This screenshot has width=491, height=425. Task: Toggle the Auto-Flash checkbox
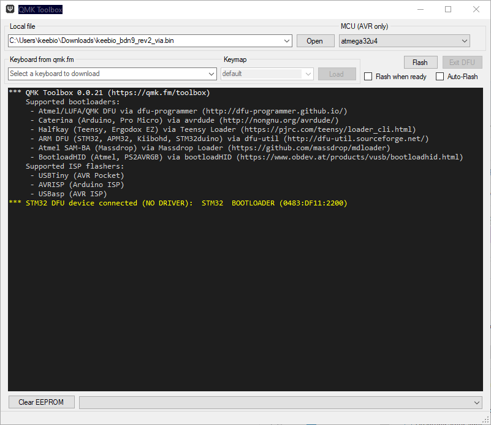pos(440,77)
